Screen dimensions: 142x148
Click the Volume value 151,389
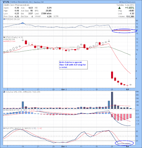click(130, 16)
